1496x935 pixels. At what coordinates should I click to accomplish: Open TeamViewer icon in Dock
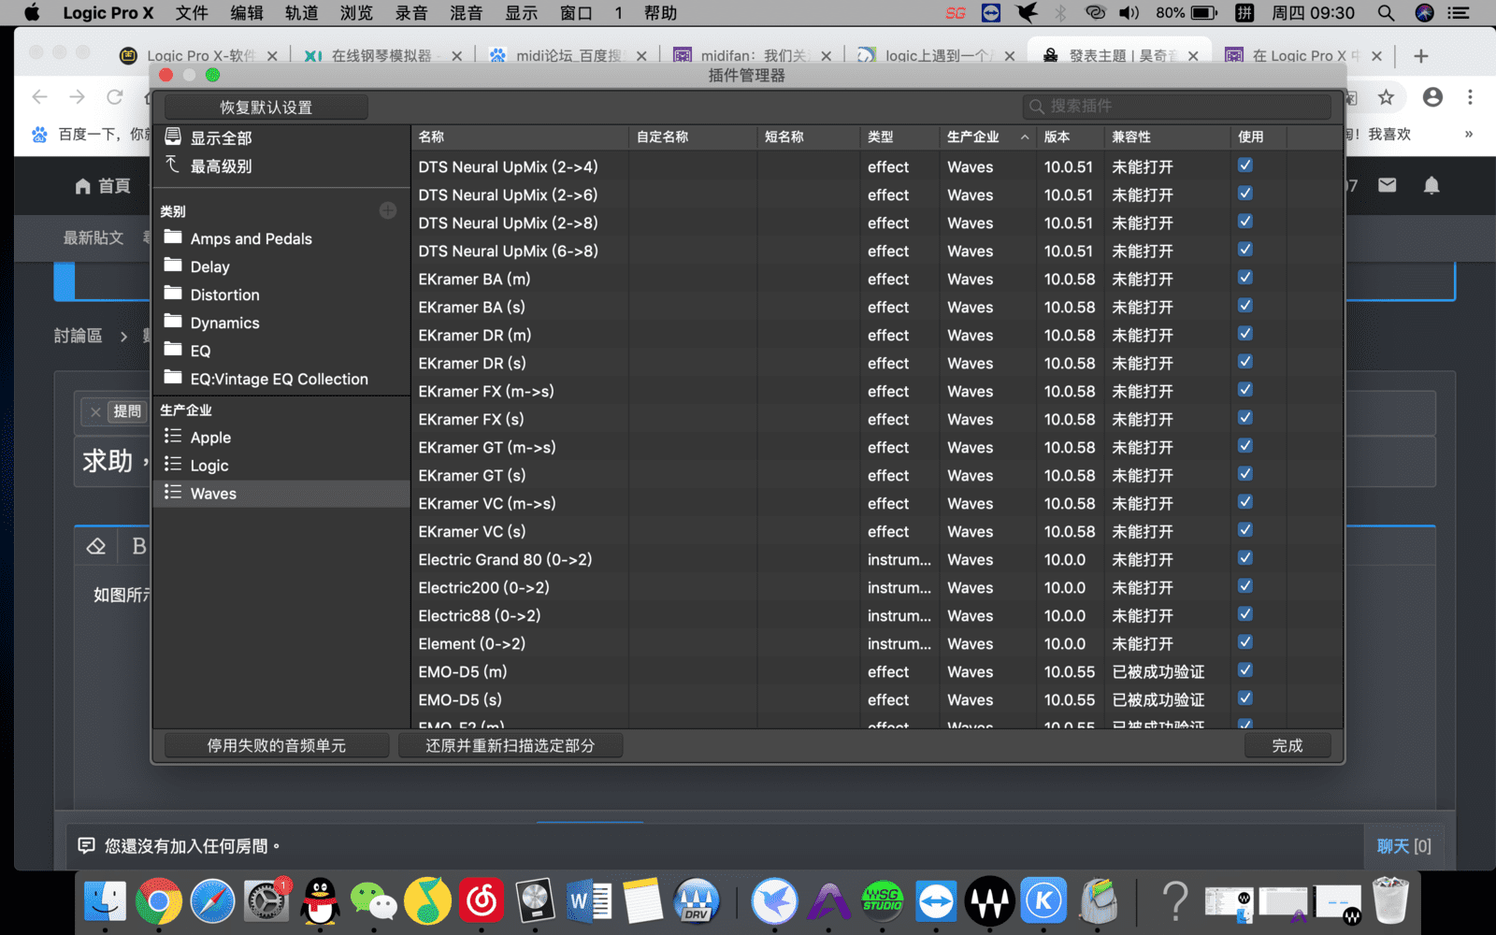tap(936, 901)
